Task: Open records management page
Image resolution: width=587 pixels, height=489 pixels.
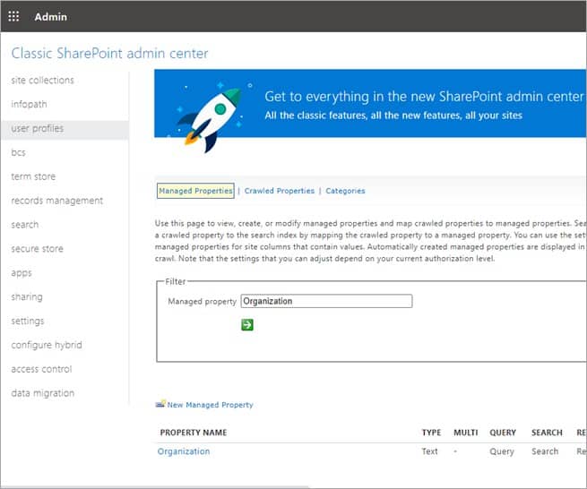Action: click(x=57, y=202)
